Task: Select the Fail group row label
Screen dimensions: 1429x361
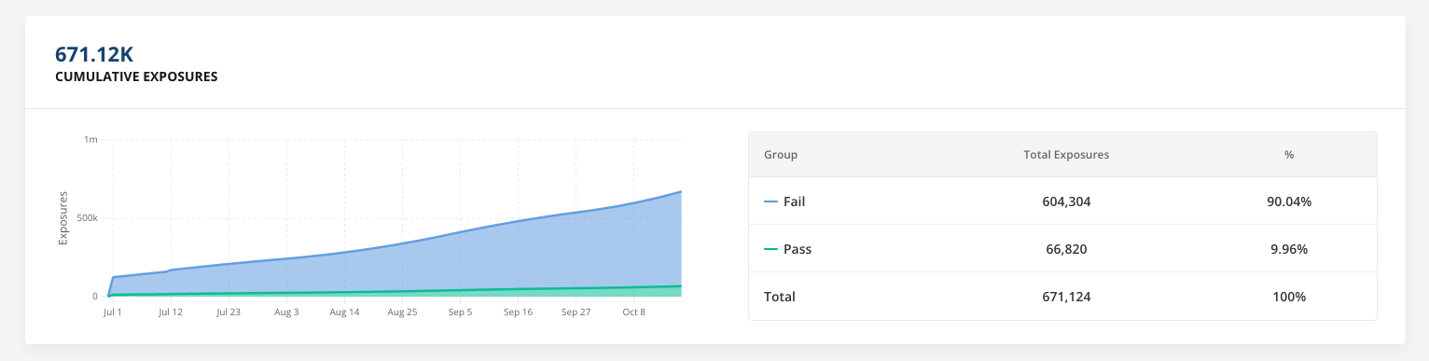Action: [794, 201]
